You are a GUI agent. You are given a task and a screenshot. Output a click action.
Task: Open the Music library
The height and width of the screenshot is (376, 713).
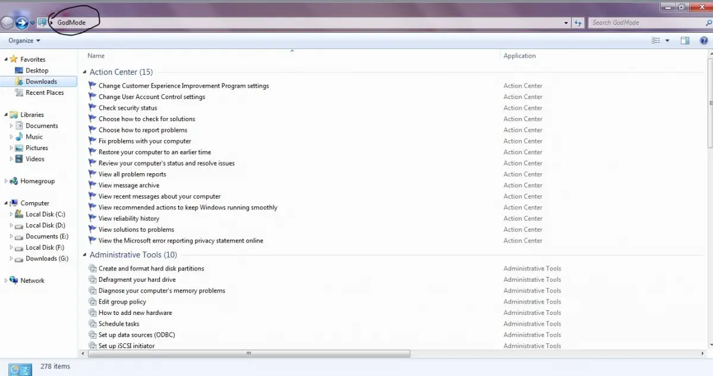(x=34, y=136)
